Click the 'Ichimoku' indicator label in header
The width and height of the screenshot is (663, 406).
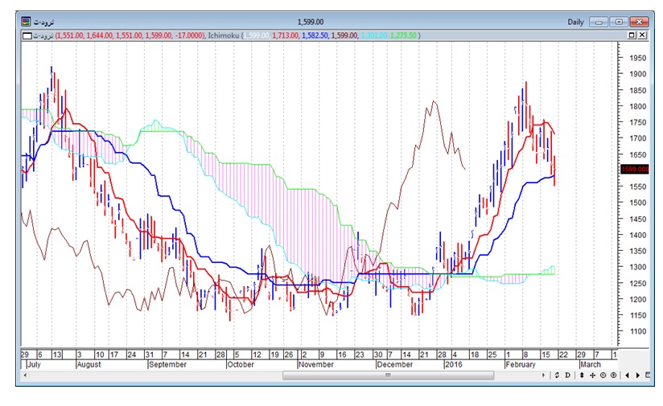point(223,35)
